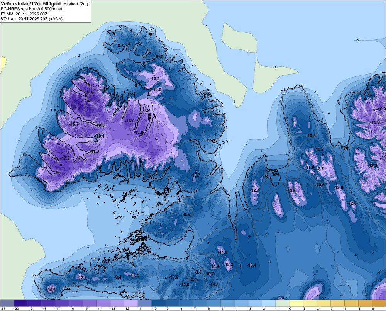Click the -10.4 temperature label
386x311 pixels.
tap(252, 265)
